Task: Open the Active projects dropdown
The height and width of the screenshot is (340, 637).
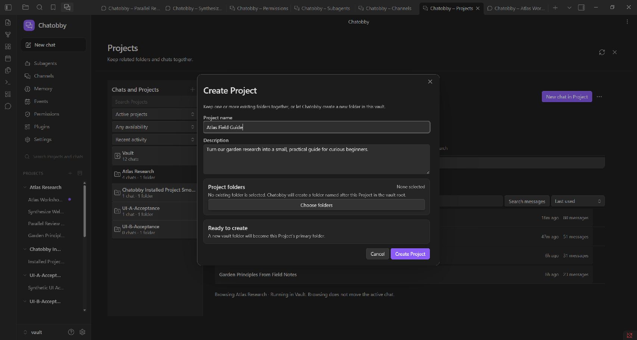Action: (x=154, y=114)
